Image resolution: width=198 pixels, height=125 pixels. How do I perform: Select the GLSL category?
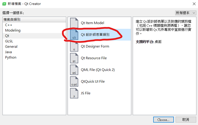coord(34,41)
